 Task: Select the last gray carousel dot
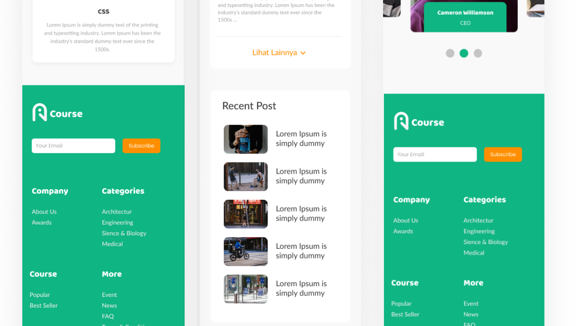pyautogui.click(x=478, y=53)
